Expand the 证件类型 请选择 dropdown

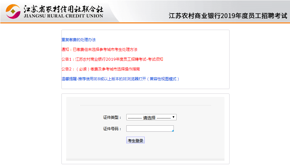pyautogui.click(x=151, y=117)
